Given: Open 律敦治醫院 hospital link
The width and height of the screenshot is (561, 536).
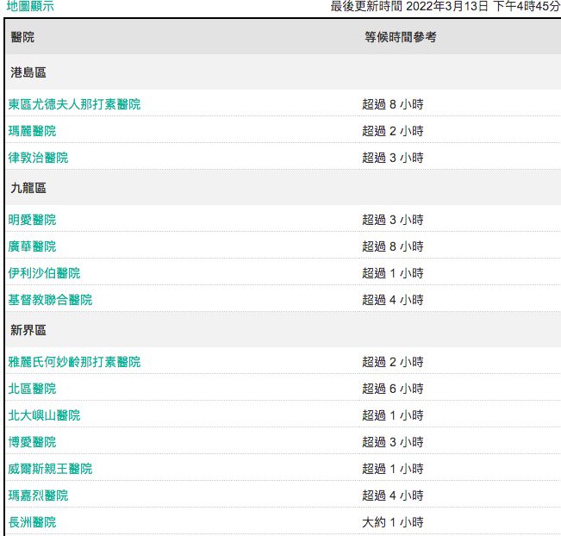Looking at the screenshot, I should pos(38,158).
